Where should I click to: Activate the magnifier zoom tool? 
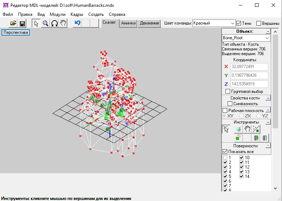(45, 23)
